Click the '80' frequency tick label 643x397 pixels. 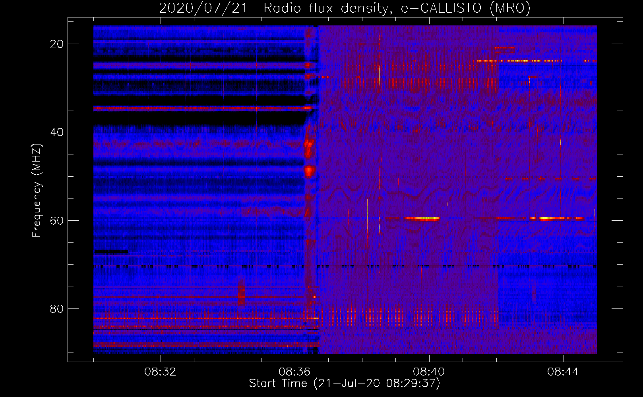(57, 308)
